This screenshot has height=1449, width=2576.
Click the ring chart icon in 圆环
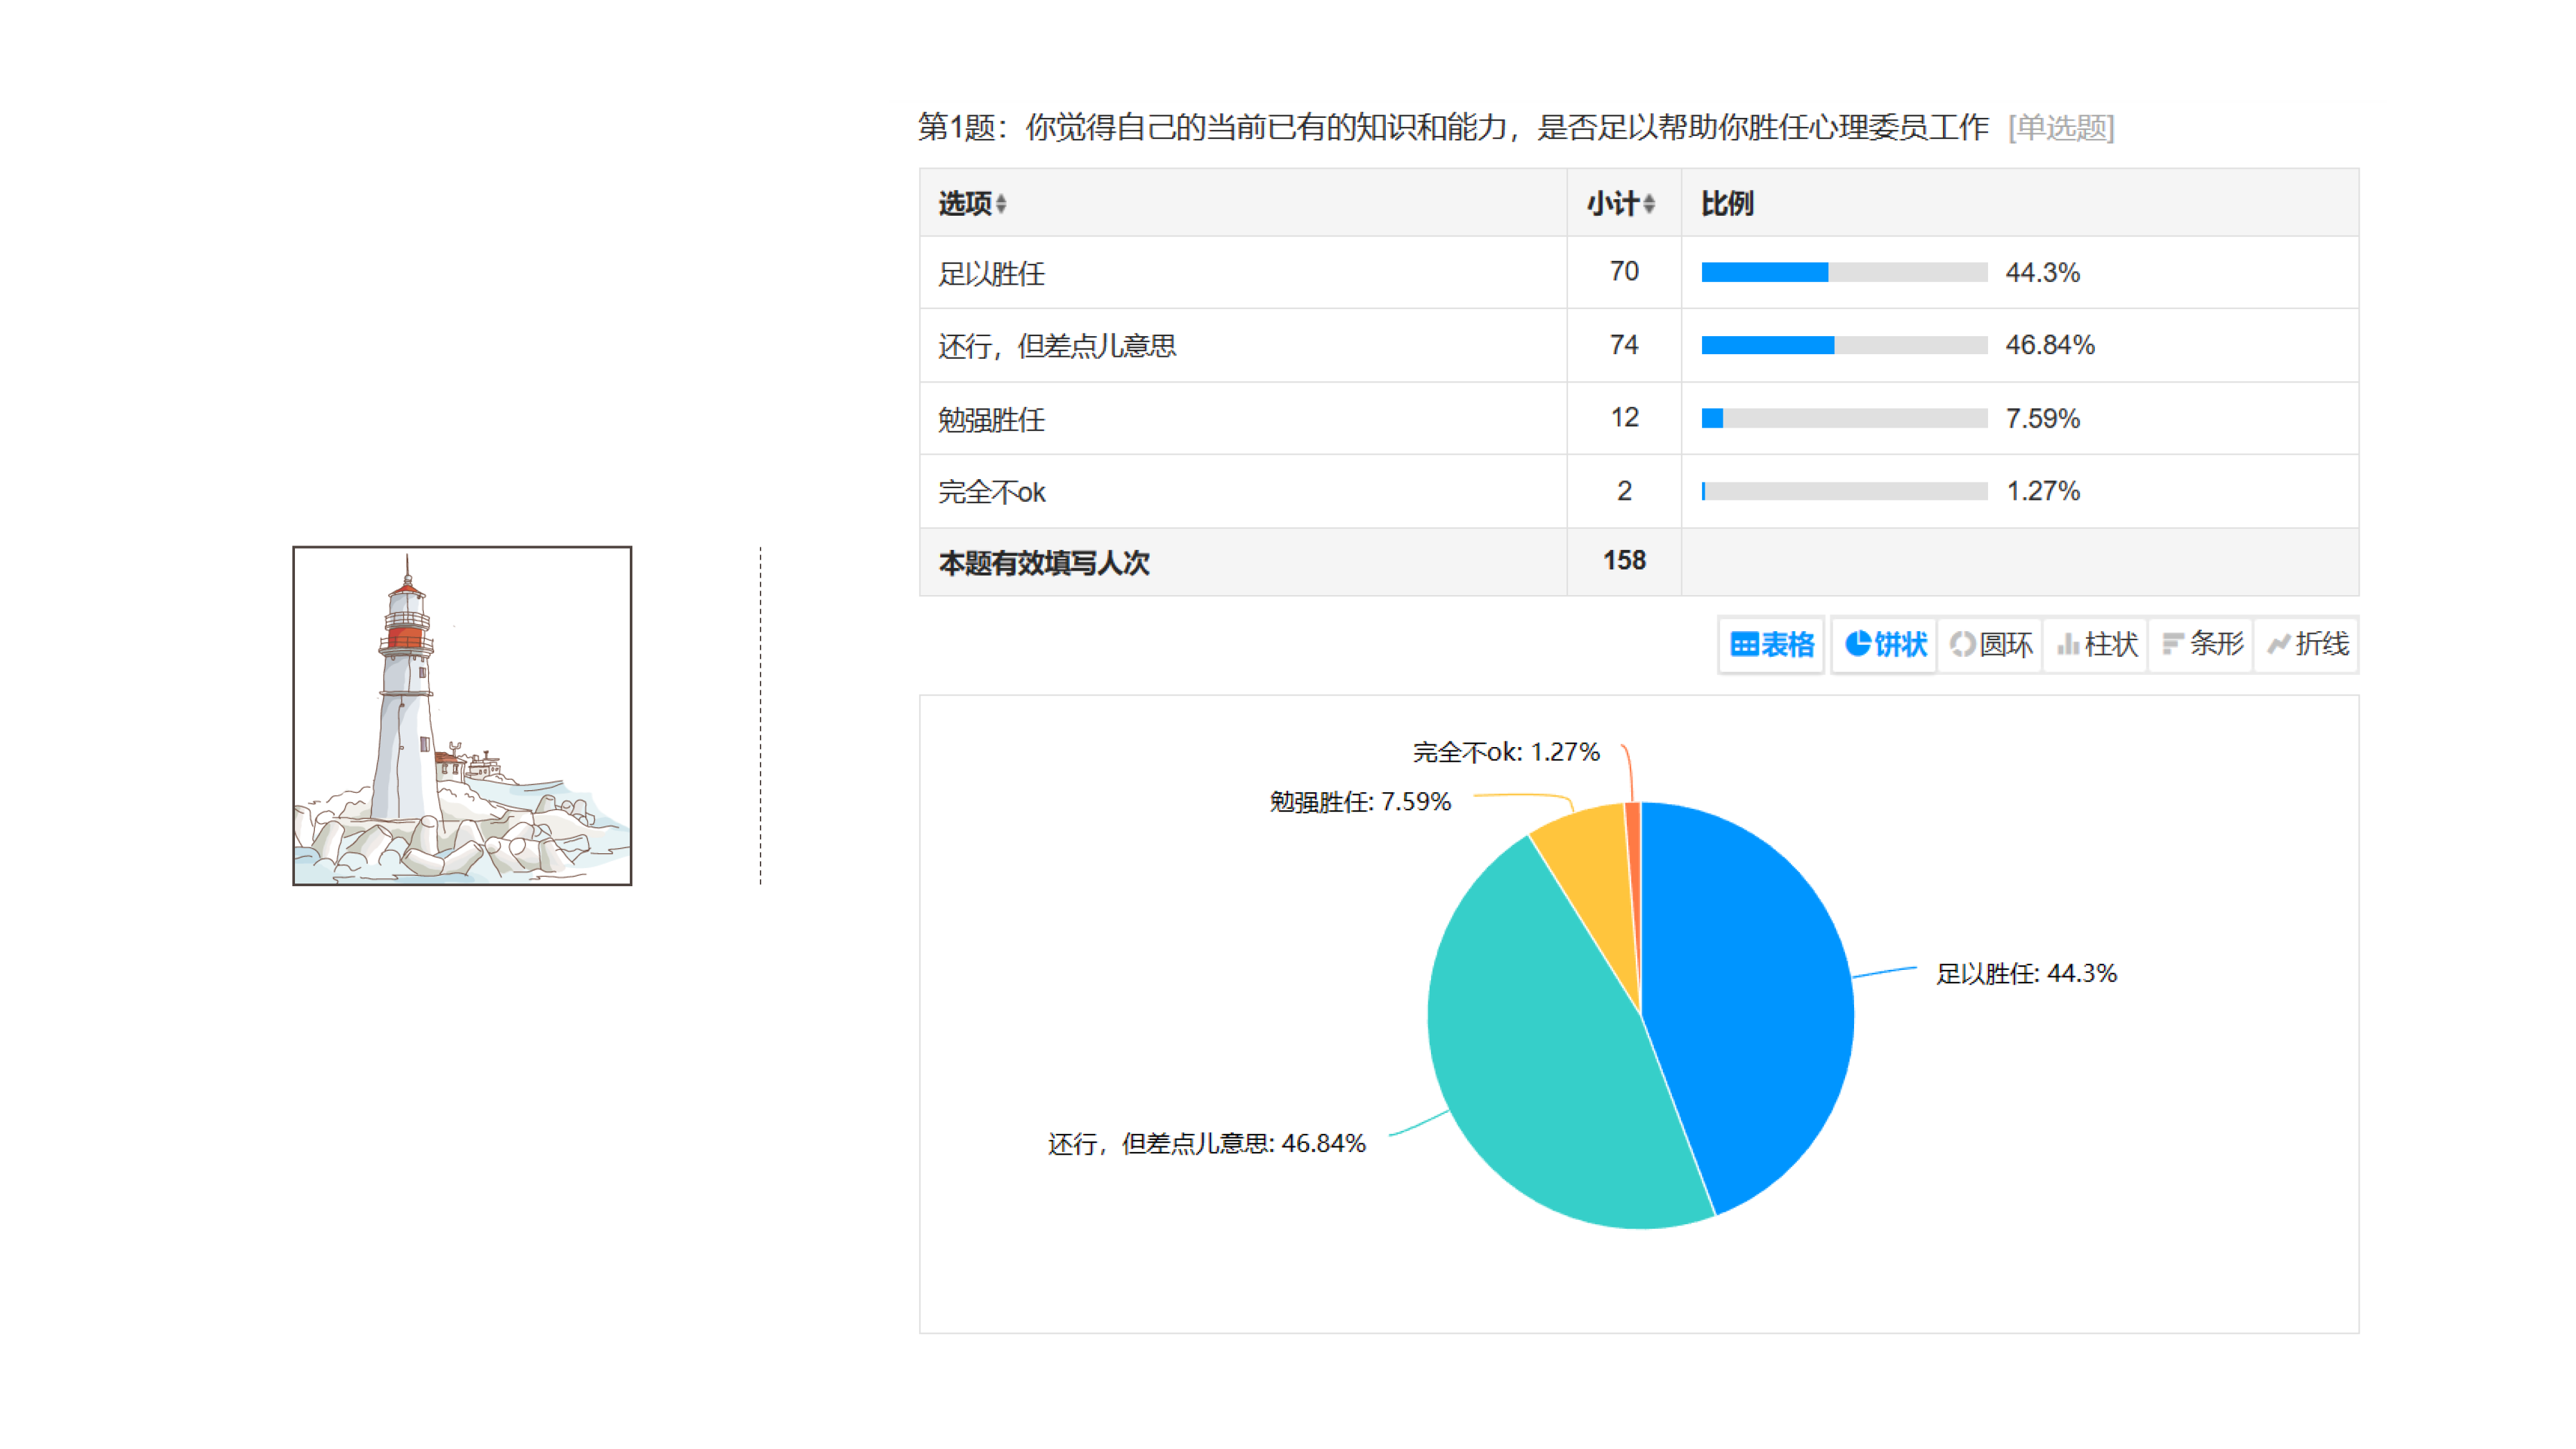tap(1961, 645)
